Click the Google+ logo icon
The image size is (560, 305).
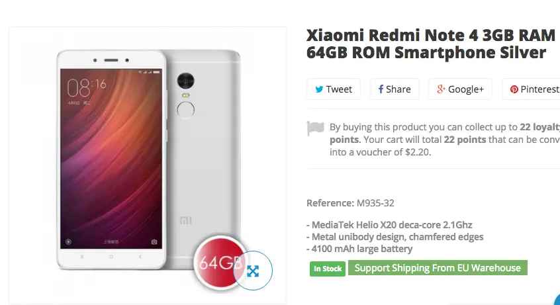pos(441,89)
